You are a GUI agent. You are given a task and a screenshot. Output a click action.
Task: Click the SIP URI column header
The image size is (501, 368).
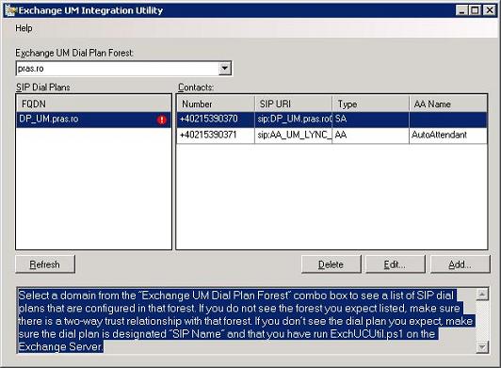293,104
